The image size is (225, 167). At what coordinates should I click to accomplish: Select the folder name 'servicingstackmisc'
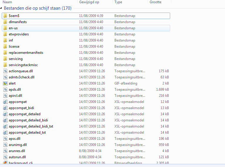click(23, 65)
